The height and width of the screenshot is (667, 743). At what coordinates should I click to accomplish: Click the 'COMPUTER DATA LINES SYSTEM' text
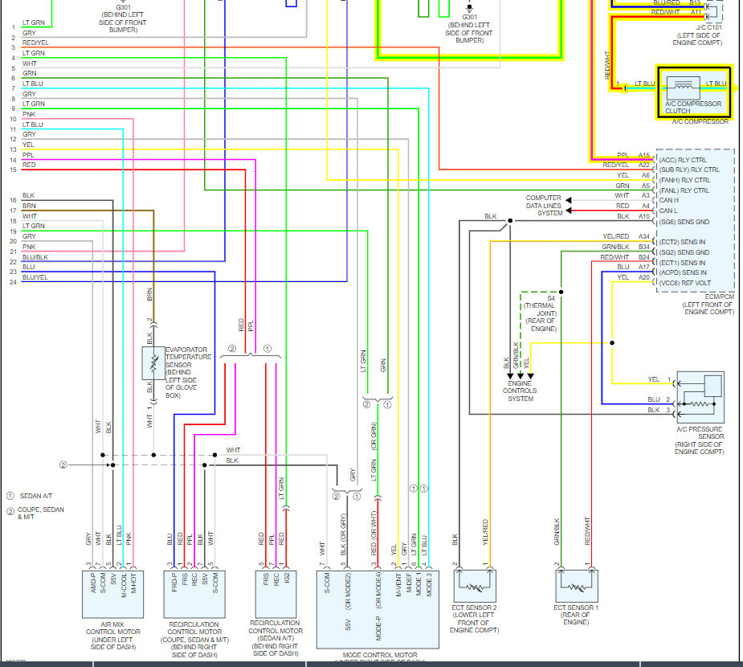(x=544, y=206)
